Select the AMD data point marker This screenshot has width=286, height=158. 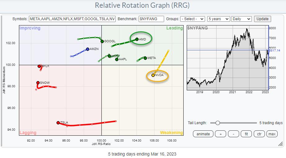click(x=137, y=39)
